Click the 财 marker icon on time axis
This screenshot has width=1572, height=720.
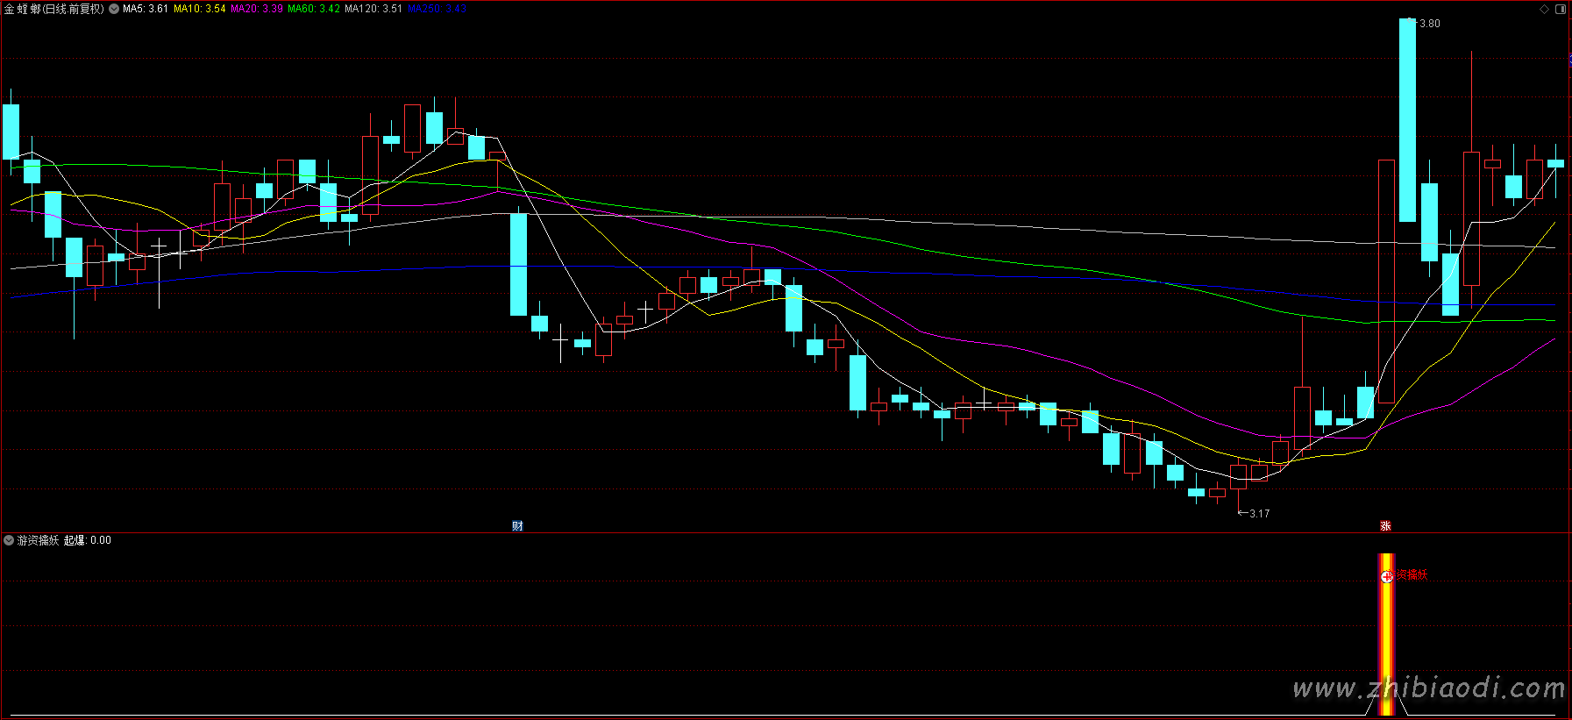(x=517, y=526)
